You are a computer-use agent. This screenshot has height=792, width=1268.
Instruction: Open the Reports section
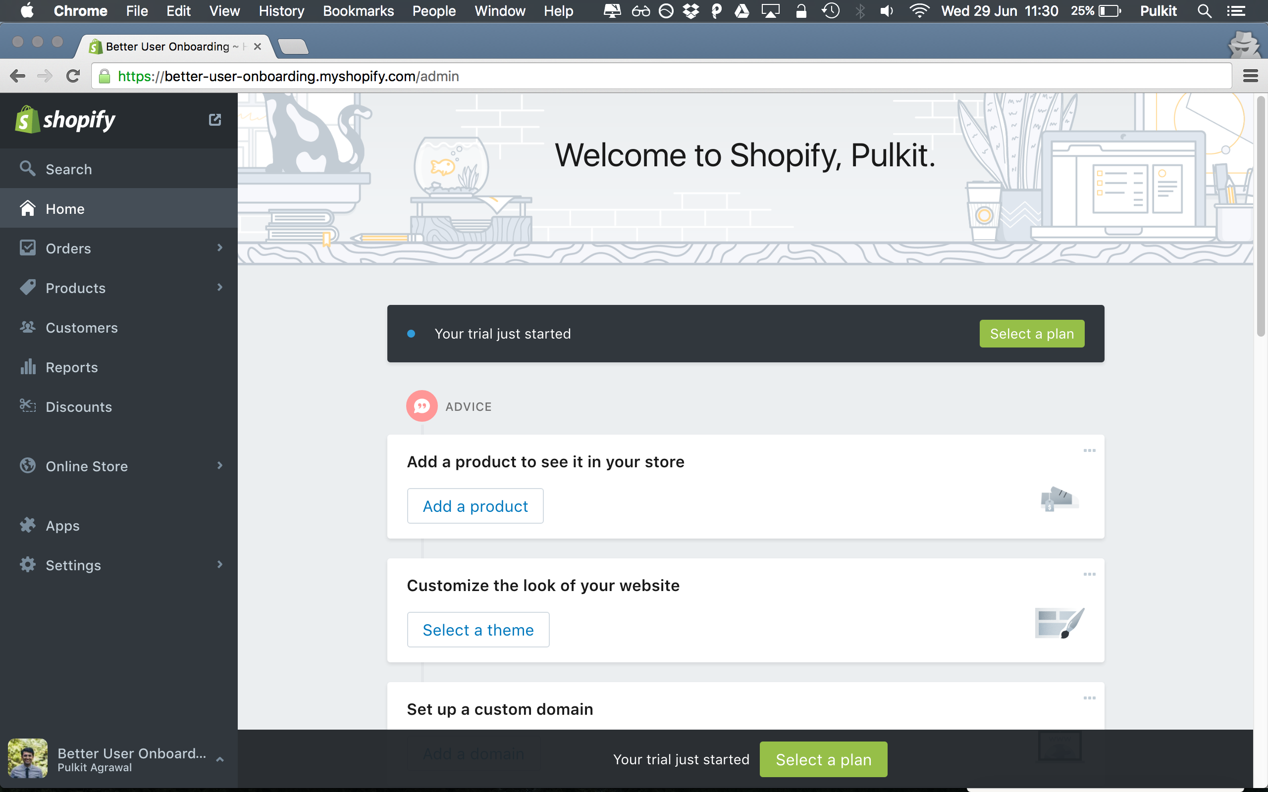click(72, 367)
